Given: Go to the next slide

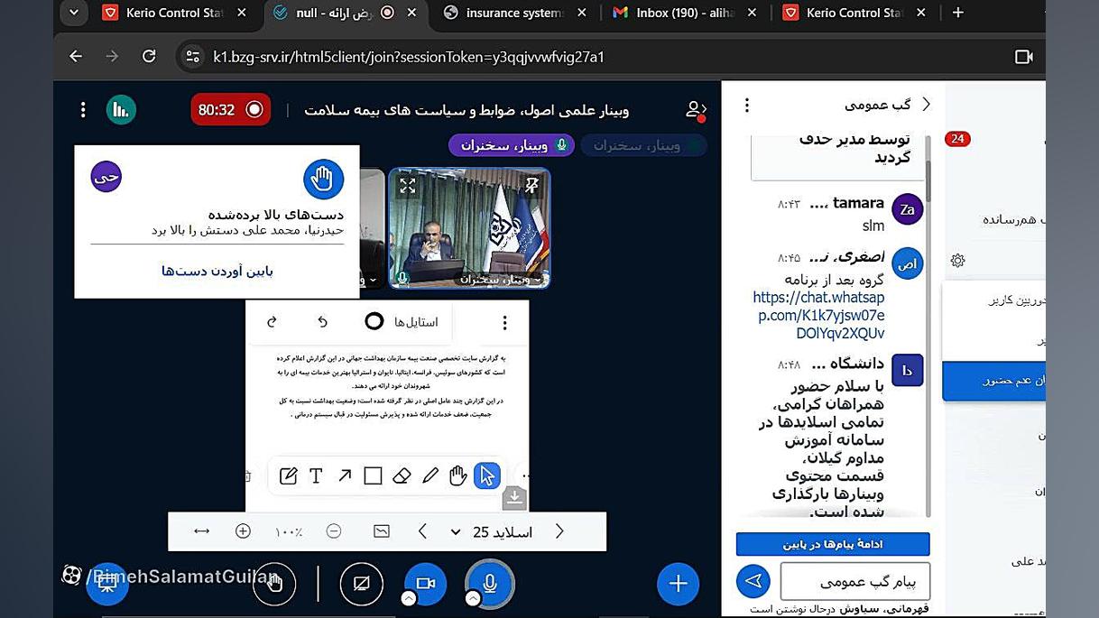Looking at the screenshot, I should [559, 531].
